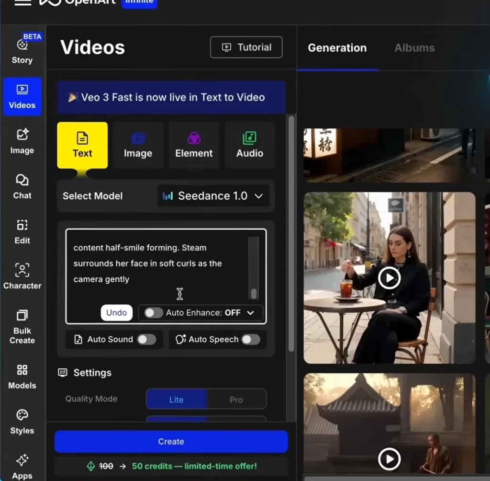Select the Audio input tab

249,145
